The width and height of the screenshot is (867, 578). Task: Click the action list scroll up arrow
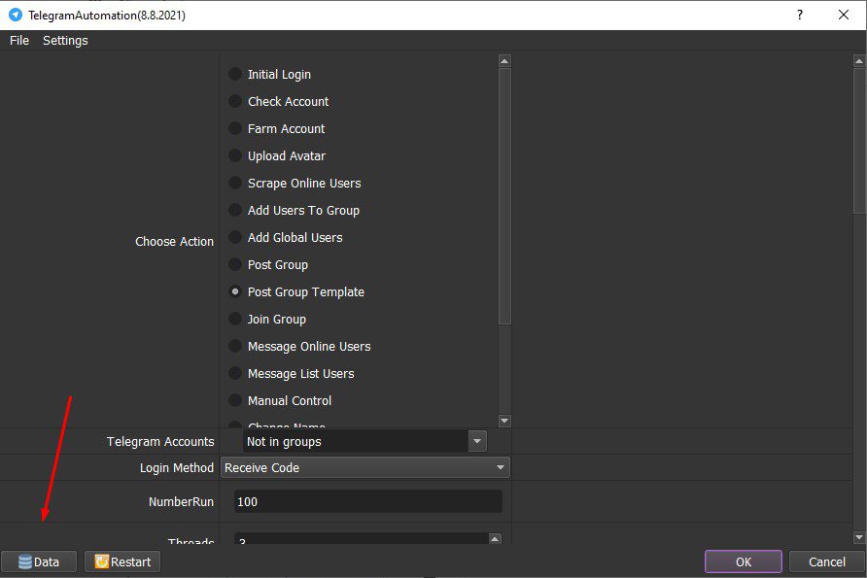pyautogui.click(x=504, y=61)
